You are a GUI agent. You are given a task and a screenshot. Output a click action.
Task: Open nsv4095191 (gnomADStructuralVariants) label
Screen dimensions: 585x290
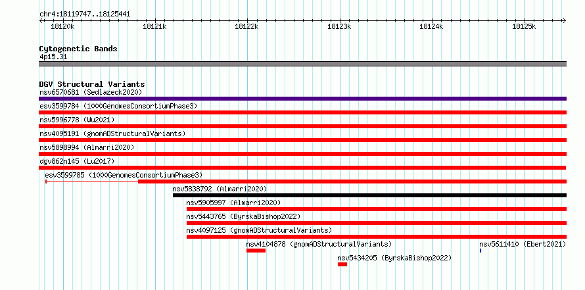tap(112, 133)
